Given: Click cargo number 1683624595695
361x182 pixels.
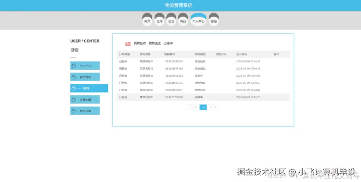Looking at the screenshot, I should [173, 83].
